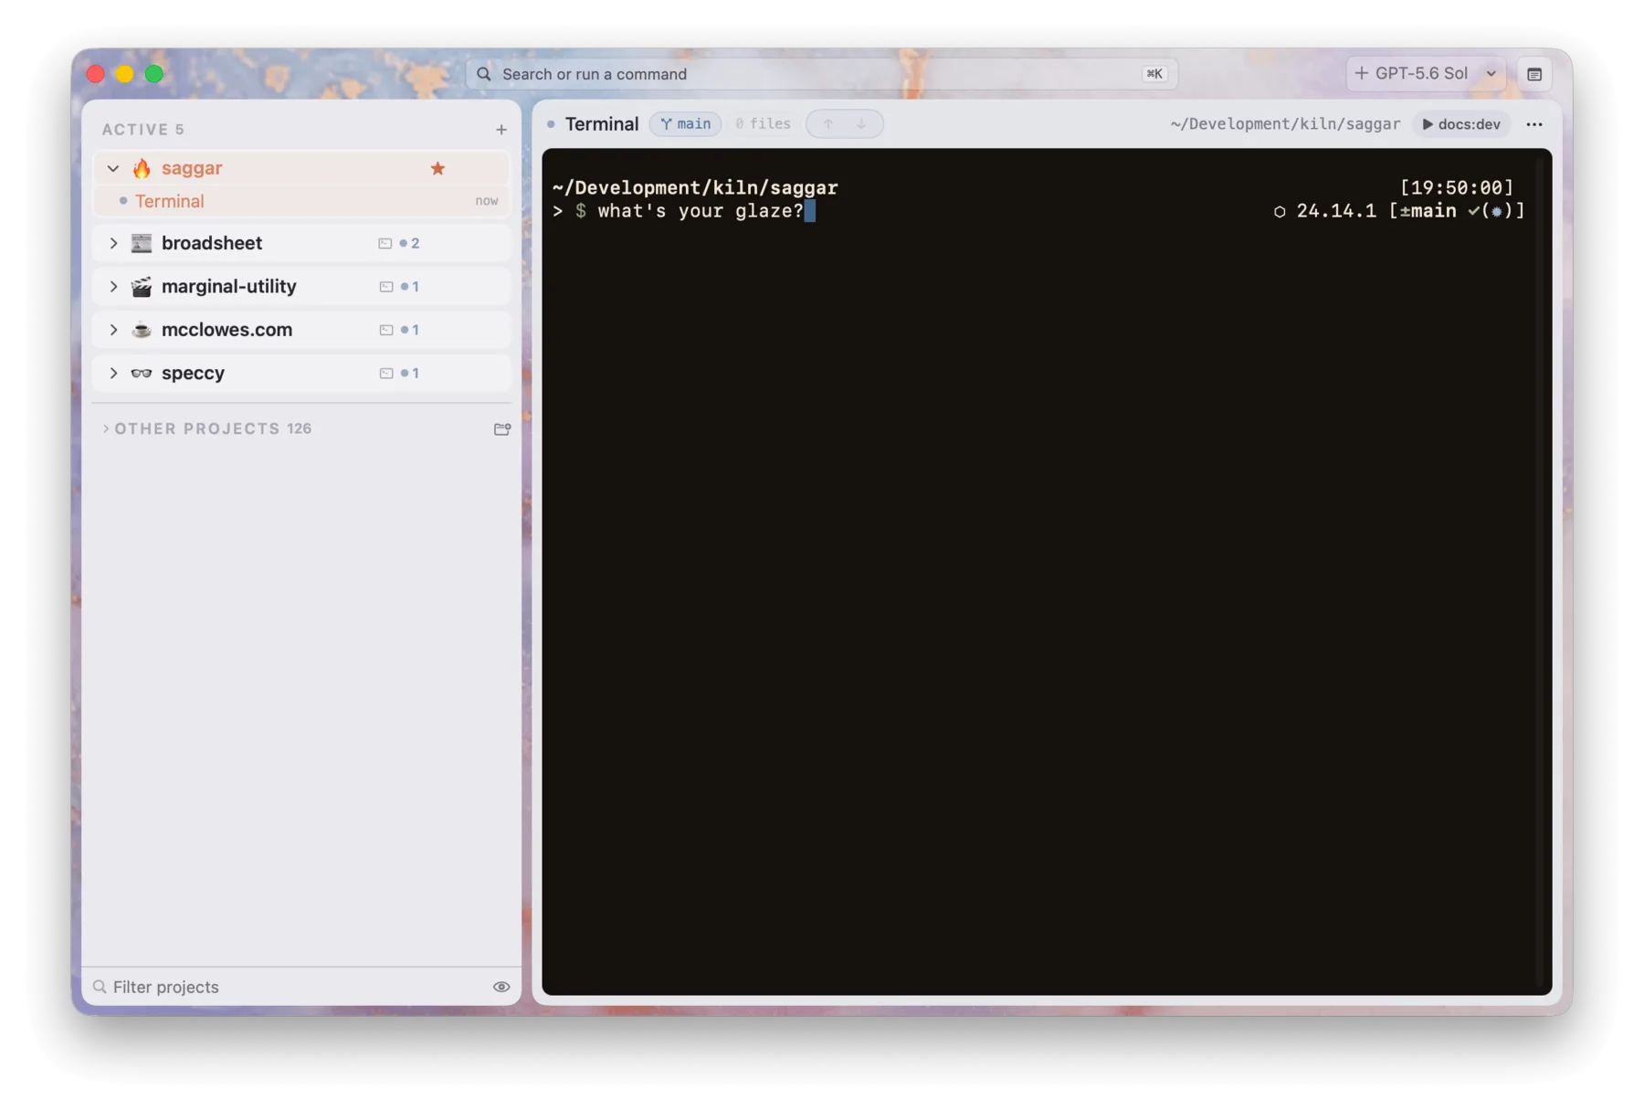Click mcclowes.com's session count terminal icon
The width and height of the screenshot is (1644, 1110).
click(x=386, y=330)
